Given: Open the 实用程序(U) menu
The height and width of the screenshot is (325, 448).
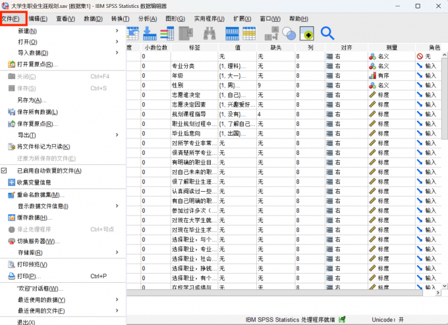Looking at the screenshot, I should click(209, 19).
